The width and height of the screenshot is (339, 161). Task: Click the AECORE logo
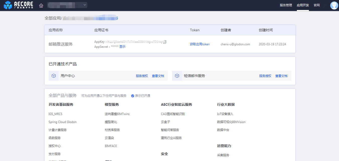pyautogui.click(x=18, y=5)
